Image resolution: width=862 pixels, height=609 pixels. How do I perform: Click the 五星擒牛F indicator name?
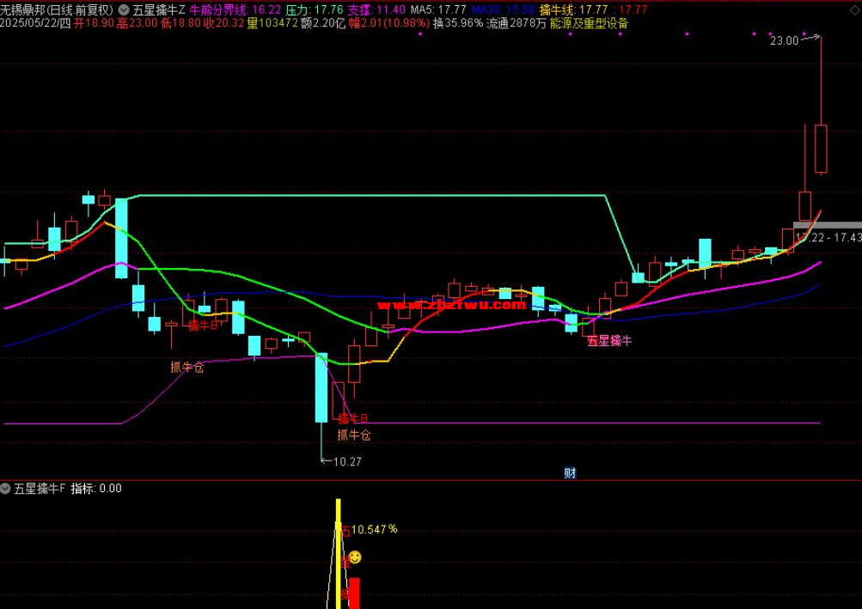[40, 489]
